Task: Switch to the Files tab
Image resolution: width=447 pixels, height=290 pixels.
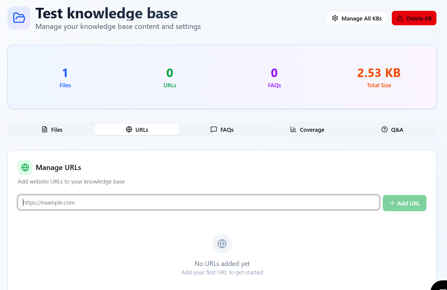Action: pos(52,129)
